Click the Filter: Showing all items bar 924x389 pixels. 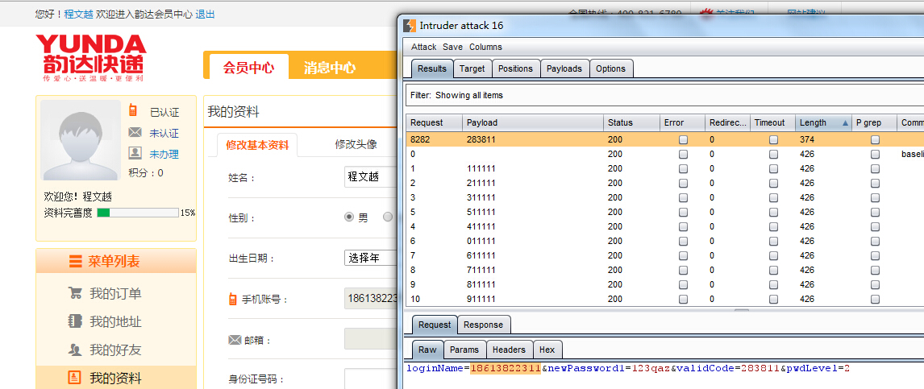coord(664,95)
